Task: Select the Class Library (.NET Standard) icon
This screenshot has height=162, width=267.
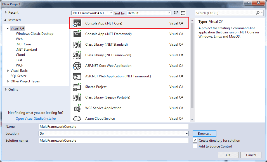Action: (x=77, y=44)
